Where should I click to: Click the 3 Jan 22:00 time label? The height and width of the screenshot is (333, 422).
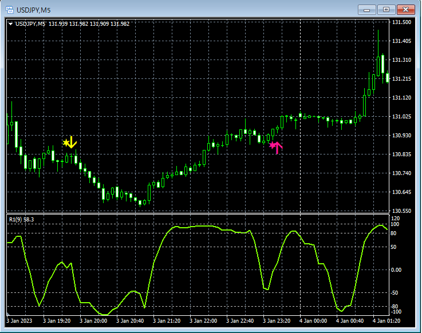[203, 320]
